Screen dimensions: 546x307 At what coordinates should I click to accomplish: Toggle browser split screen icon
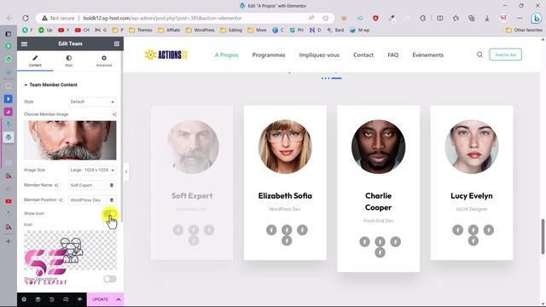[440, 18]
